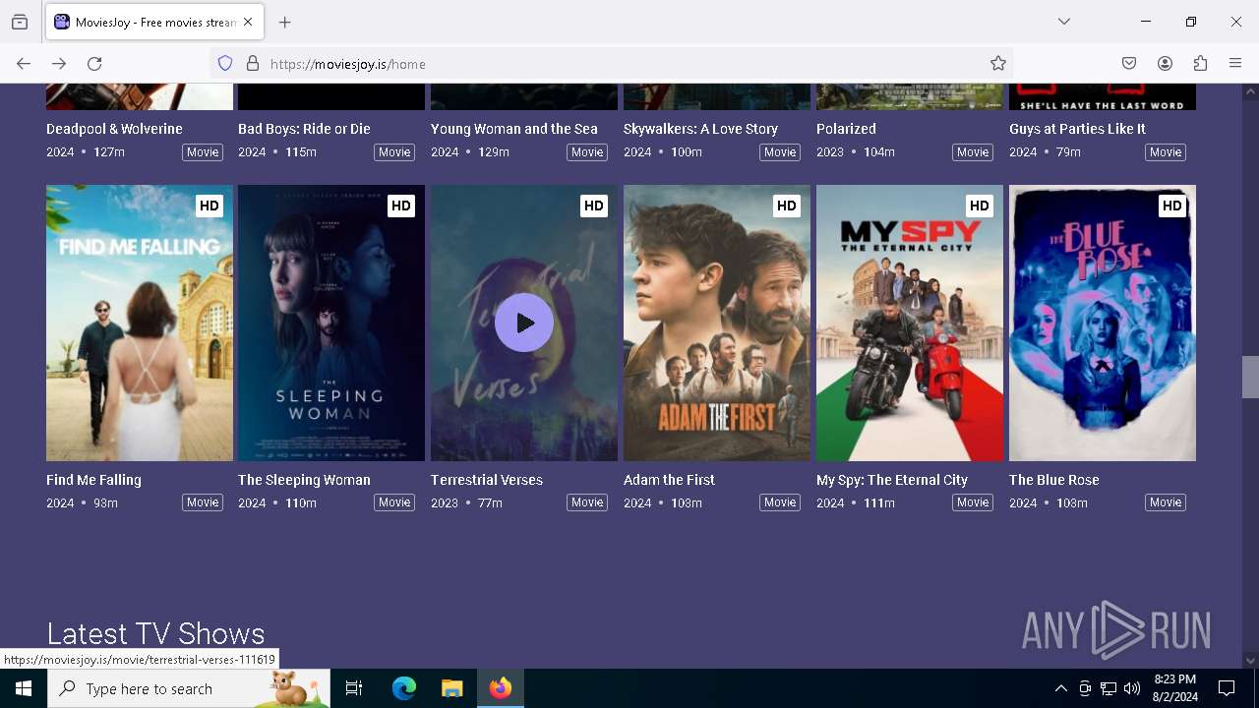
Task: Go back to the previous page
Action: pyautogui.click(x=24, y=64)
